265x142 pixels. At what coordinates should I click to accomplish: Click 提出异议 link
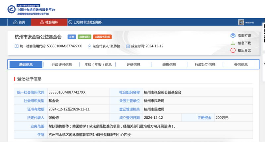(x=244, y=50)
